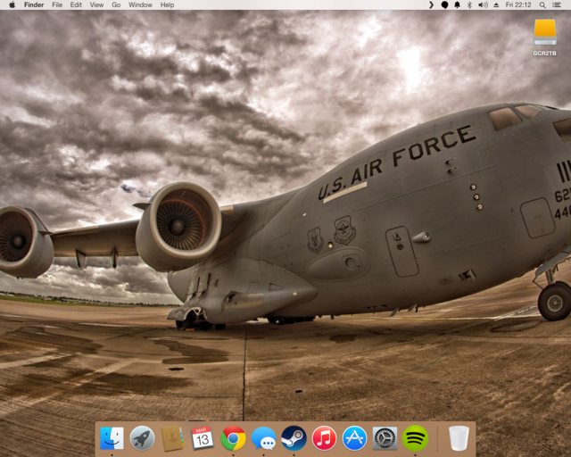571x457 pixels.
Task: Click the GCR2TB drive label
Action: [545, 54]
